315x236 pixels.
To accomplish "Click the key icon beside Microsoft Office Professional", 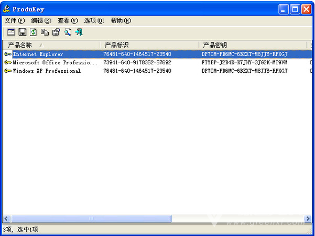I will point(8,62).
